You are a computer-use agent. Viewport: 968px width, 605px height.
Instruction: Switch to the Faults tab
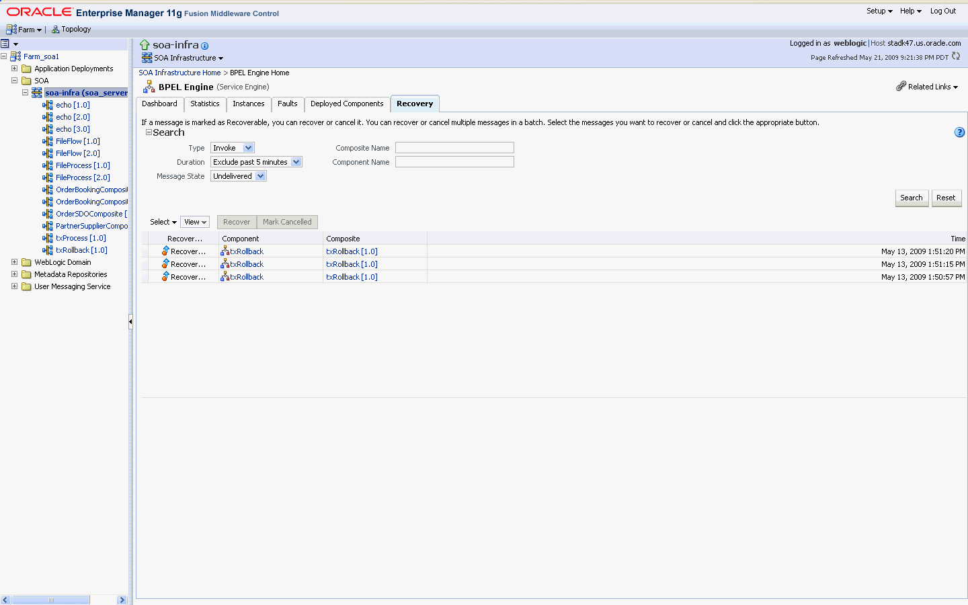288,104
